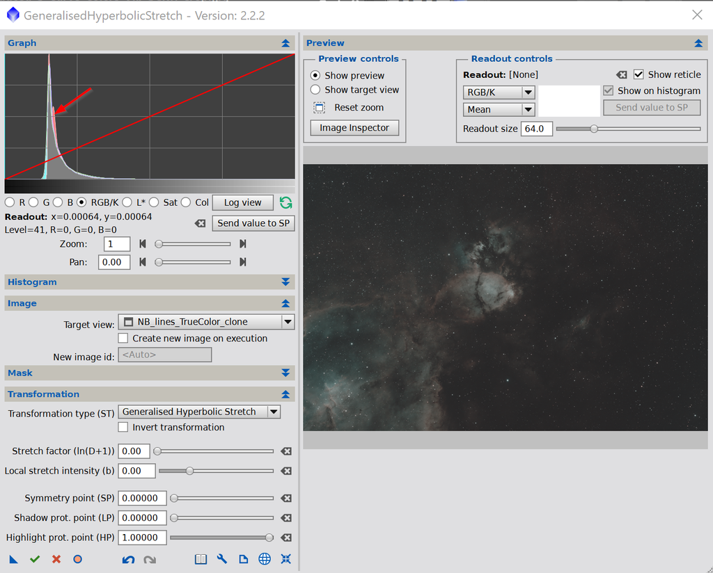713x573 pixels.
Task: Collapse the Image section
Action: (x=285, y=303)
